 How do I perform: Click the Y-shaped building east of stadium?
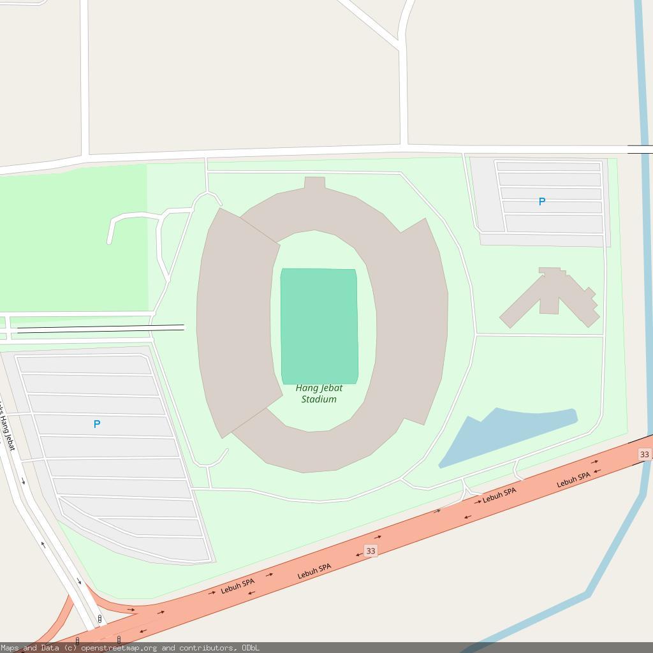pos(550,297)
